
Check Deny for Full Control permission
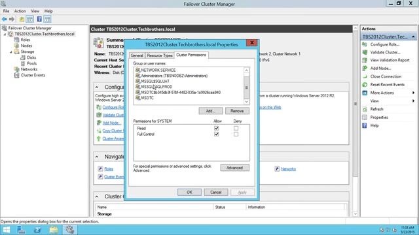coord(236,134)
